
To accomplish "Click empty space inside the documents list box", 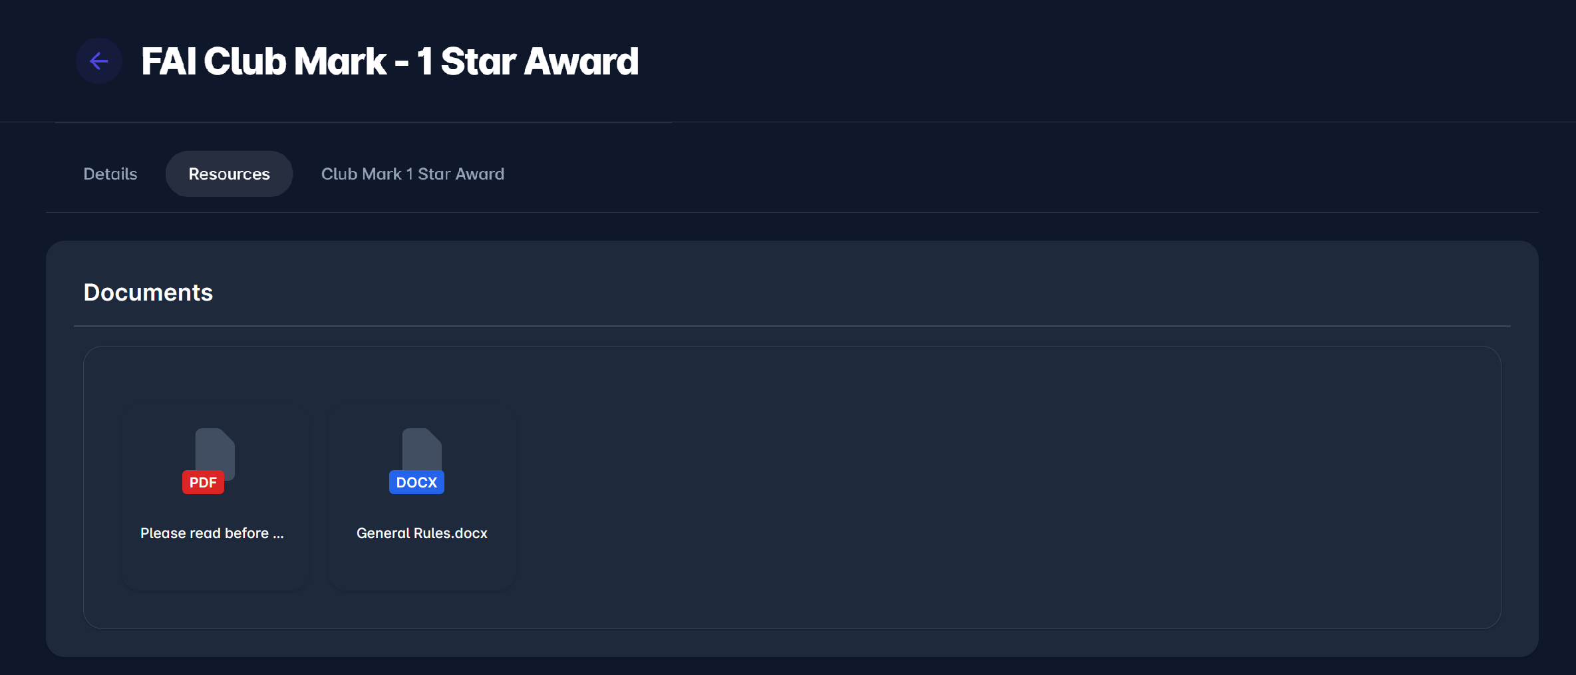I will point(998,485).
